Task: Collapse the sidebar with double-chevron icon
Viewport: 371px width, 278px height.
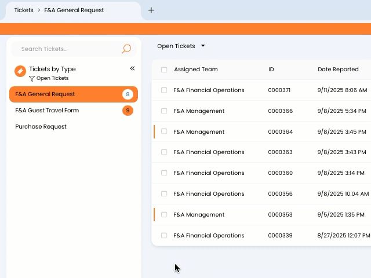Action: (132, 68)
